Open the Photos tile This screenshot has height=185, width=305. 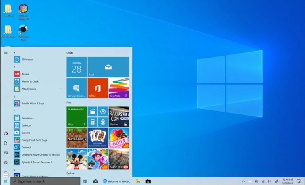point(119,117)
